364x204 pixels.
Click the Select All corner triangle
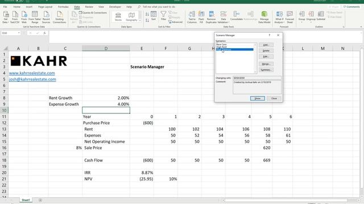tap(5, 48)
